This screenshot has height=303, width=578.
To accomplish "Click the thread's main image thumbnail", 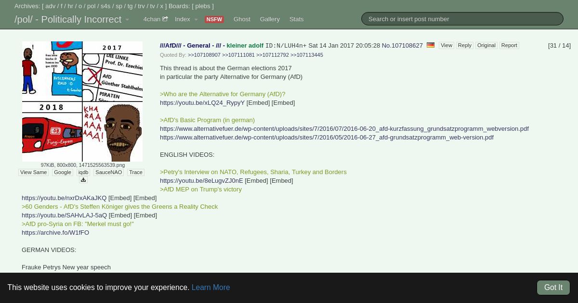I will (x=82, y=101).
